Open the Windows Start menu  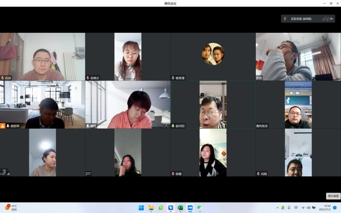141,208
